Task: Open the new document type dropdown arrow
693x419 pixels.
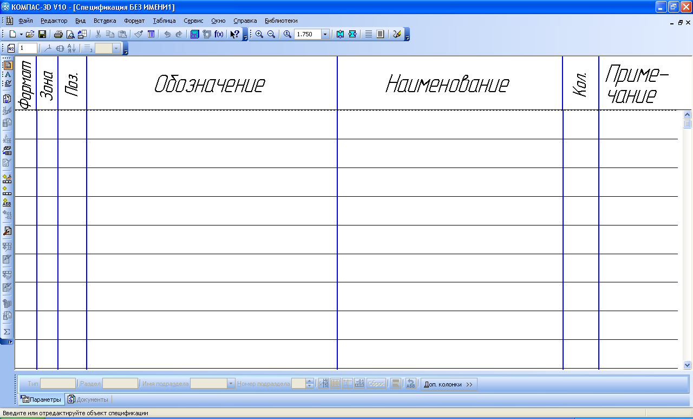Action: click(21, 34)
